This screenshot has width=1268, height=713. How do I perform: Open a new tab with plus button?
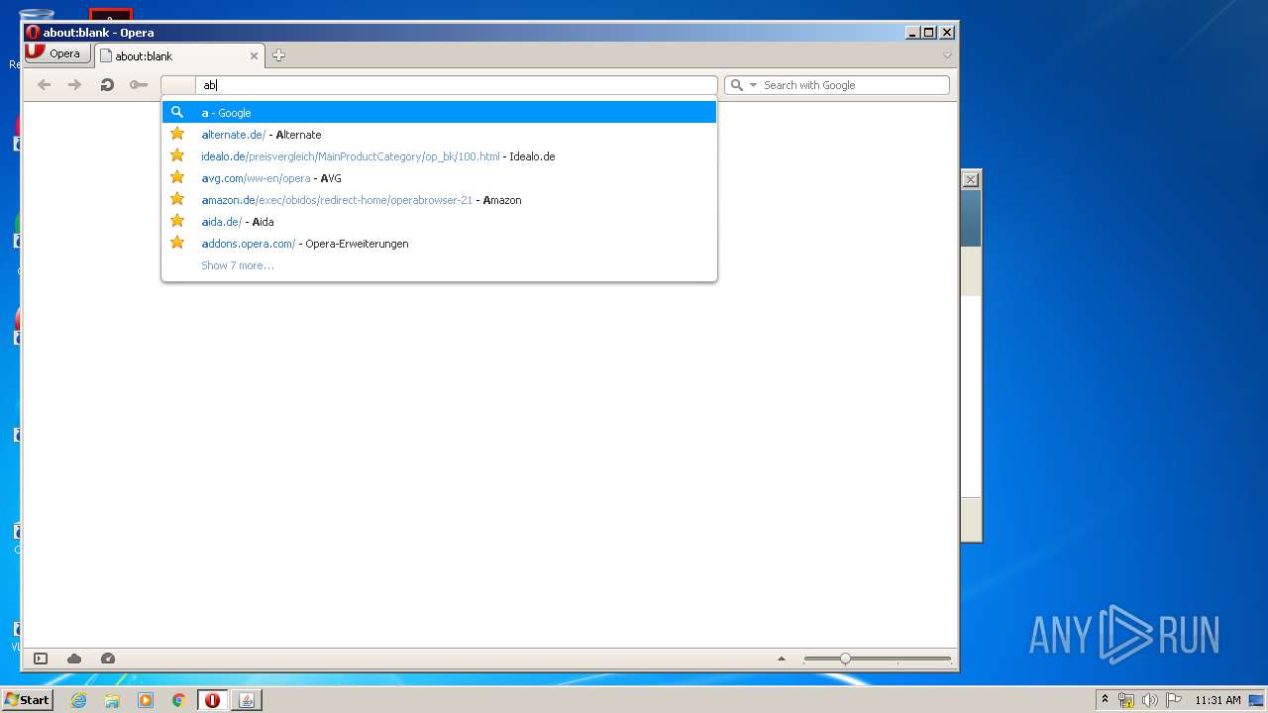tap(278, 55)
